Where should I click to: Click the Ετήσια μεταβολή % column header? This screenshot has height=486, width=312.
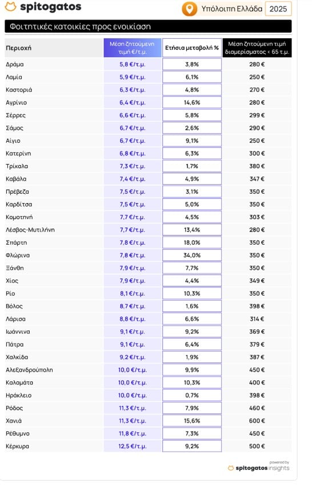pos(192,47)
